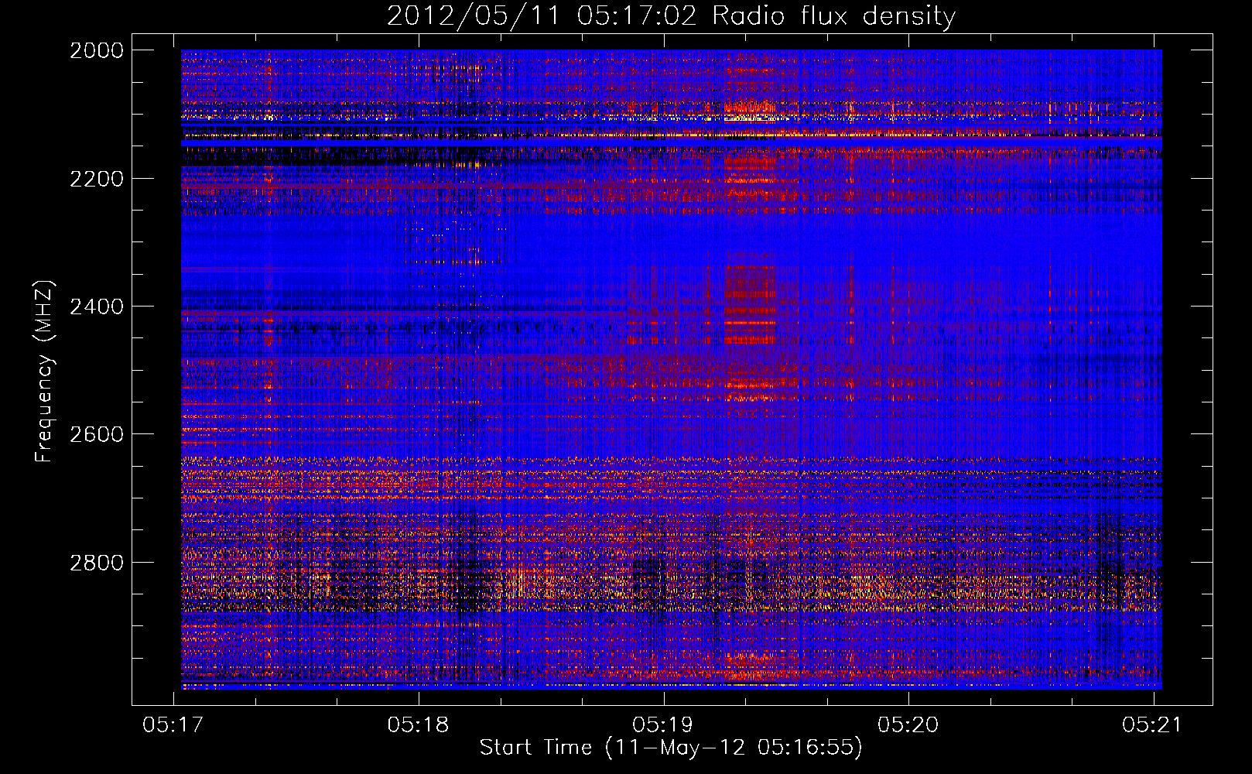Click the "Frequency (MHZ)" axis title
This screenshot has height=774, width=1252.
tap(45, 371)
